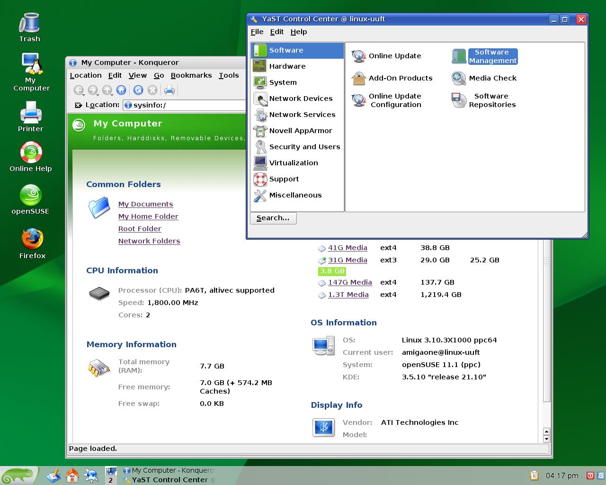Select the Network Services category
This screenshot has width=606, height=485.
pos(297,115)
